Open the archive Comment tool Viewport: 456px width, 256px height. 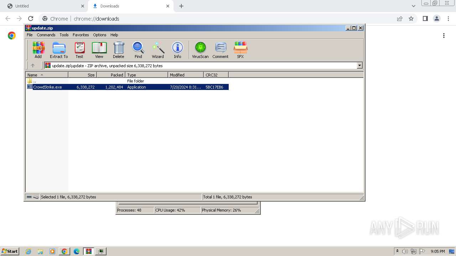(x=221, y=50)
